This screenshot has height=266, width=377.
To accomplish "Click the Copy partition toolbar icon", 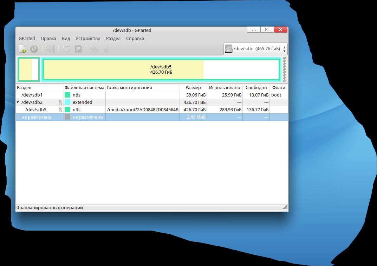I will point(66,48).
